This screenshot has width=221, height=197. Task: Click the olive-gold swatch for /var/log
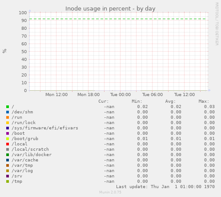[x=8, y=171]
